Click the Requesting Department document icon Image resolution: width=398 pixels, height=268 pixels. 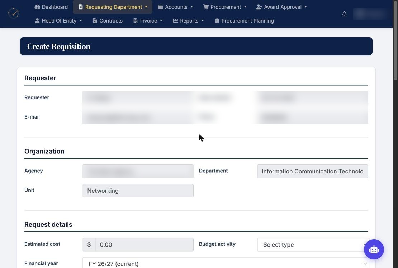point(80,7)
